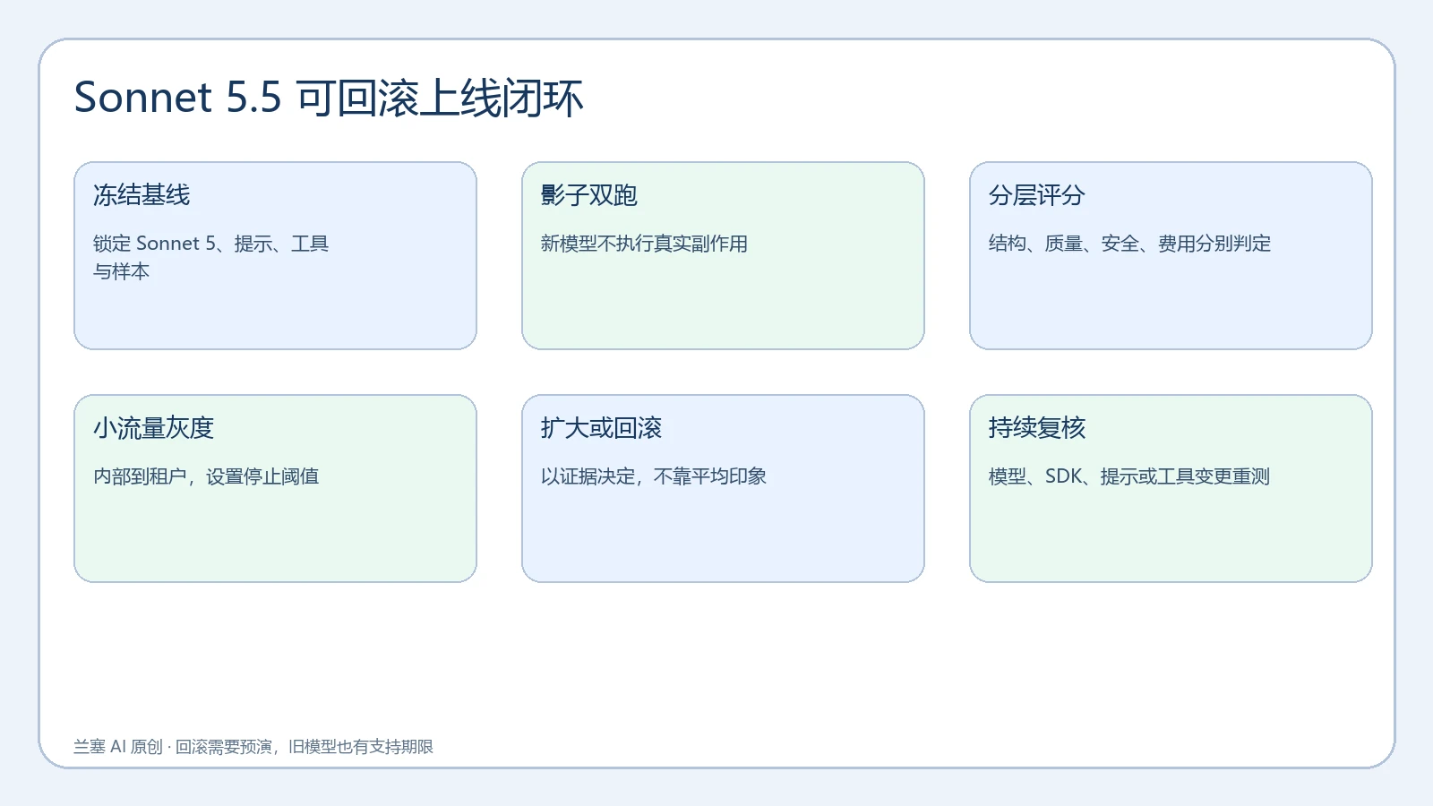1433x806 pixels.
Task: Click the text '模型、SDK、提示或工具变更重测'
Action: pyautogui.click(x=1129, y=476)
